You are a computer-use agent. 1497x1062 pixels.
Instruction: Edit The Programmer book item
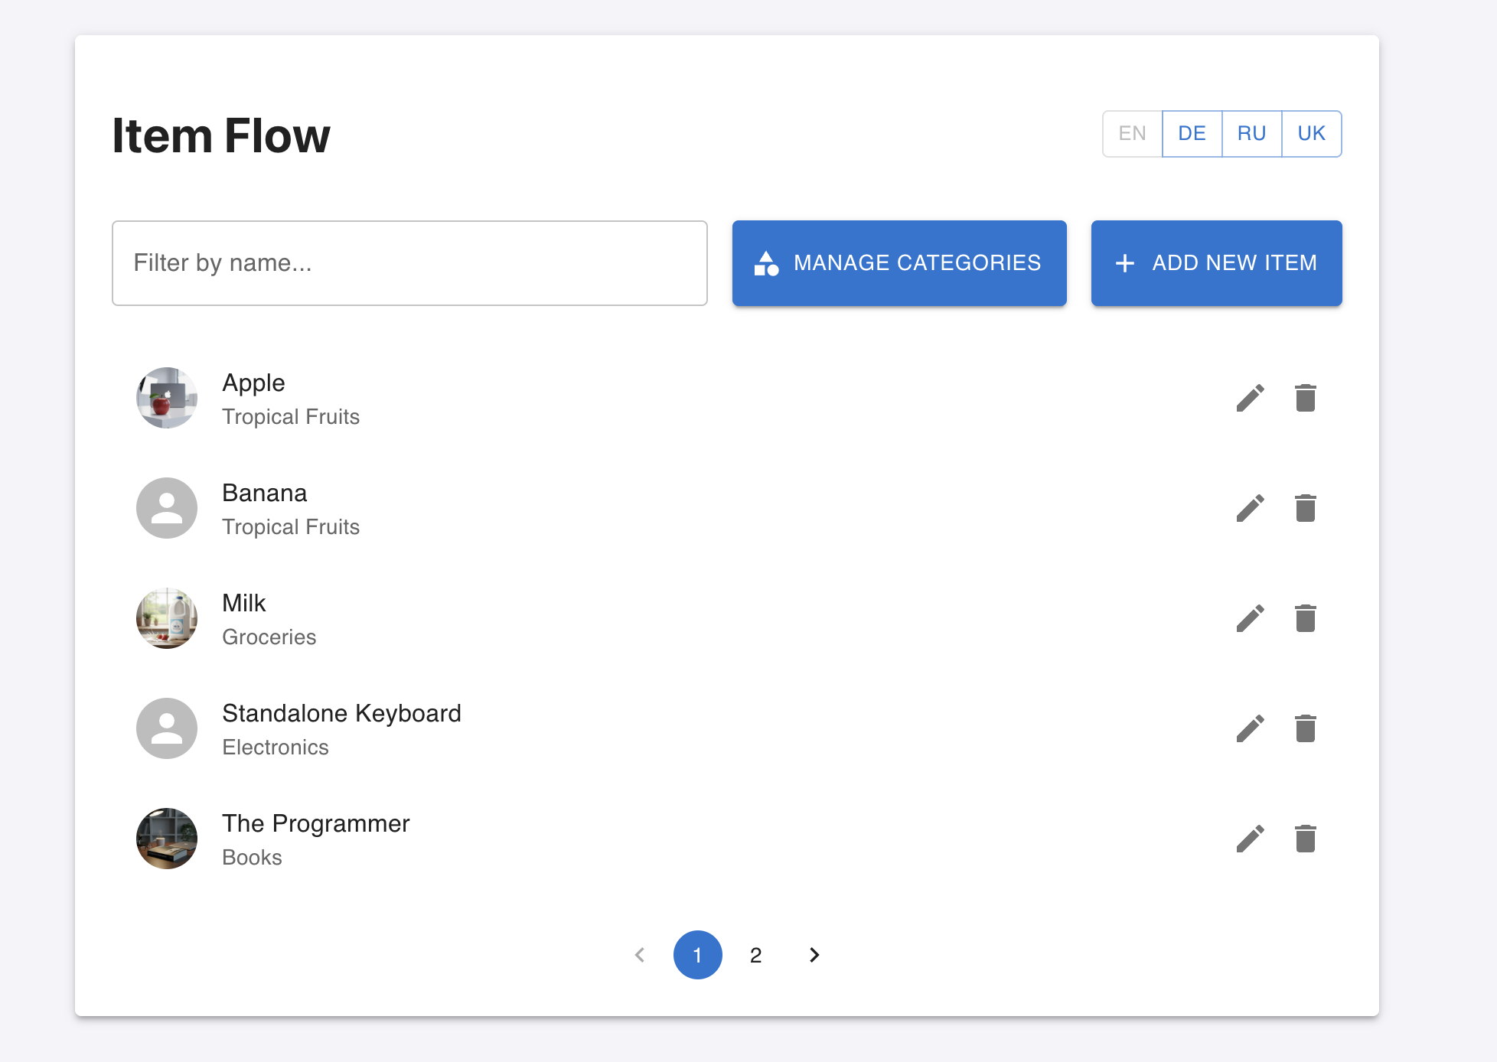coord(1250,839)
